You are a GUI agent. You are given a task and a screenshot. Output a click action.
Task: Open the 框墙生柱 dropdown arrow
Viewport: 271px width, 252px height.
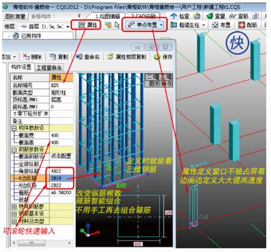(x=204, y=25)
